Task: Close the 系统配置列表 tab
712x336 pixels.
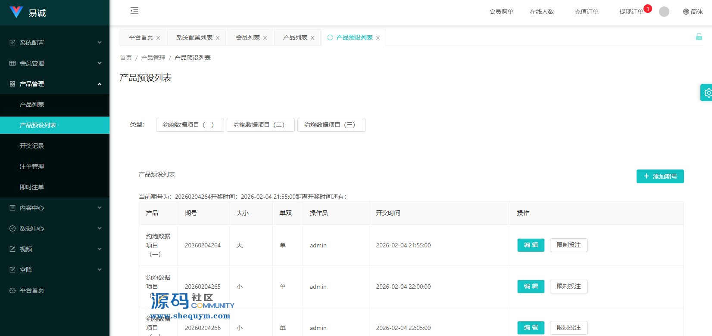Action: coord(218,38)
